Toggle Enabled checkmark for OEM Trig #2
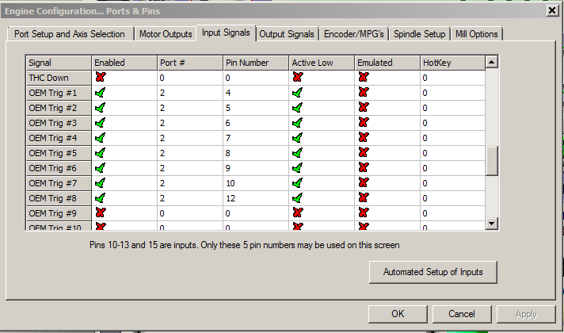564x333 pixels. [100, 108]
